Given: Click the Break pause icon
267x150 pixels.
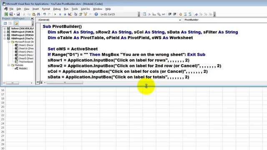Looking at the screenshot, I should (60, 14).
